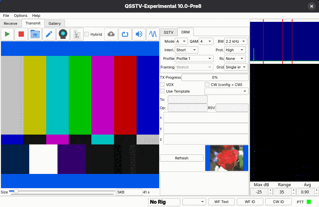Screen dimensions: 319x207
Task: Open the File menu
Action: click(x=6, y=16)
